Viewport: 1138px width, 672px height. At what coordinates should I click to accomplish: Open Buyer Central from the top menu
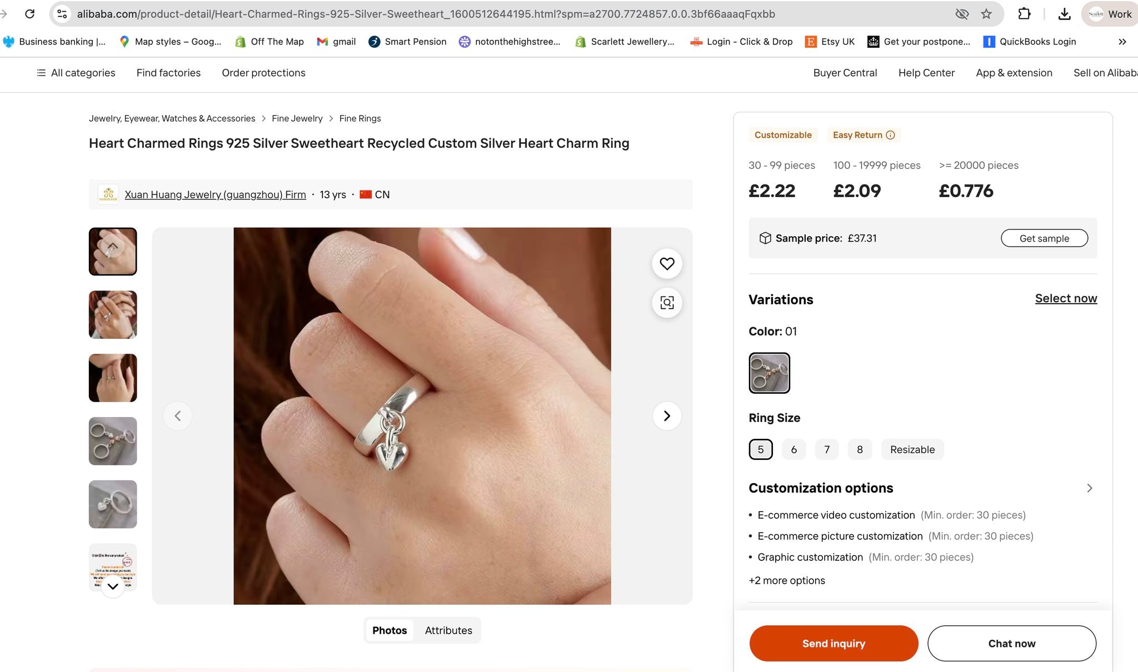coord(845,73)
